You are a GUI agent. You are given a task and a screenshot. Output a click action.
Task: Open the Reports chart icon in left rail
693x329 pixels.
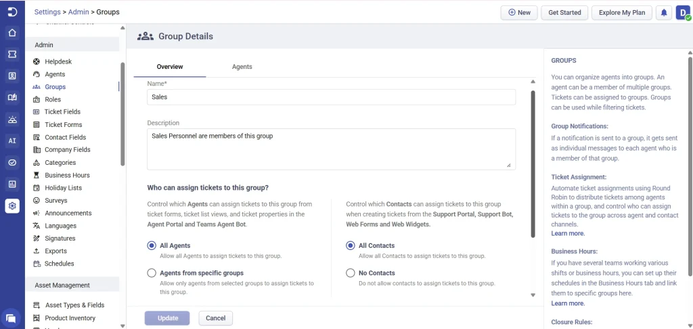coord(12,184)
